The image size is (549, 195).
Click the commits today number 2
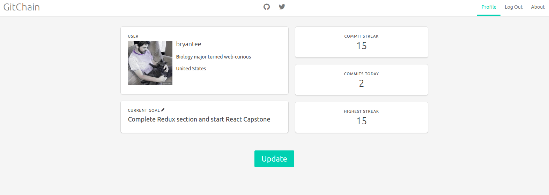pos(362,84)
